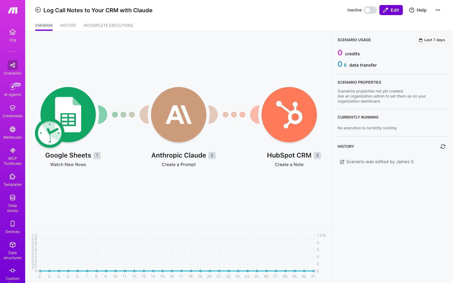Open Data structures section
This screenshot has height=283, width=453.
tap(13, 251)
